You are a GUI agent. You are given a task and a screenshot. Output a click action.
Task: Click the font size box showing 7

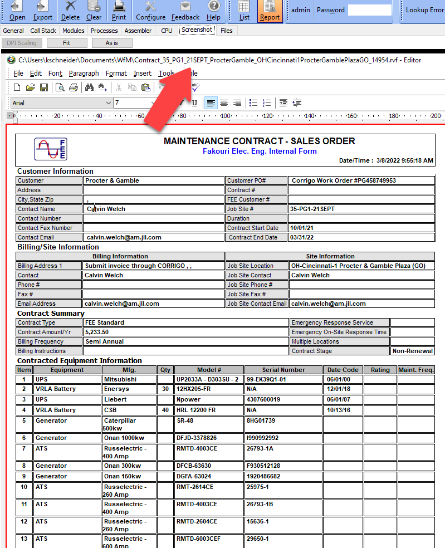[x=133, y=102]
